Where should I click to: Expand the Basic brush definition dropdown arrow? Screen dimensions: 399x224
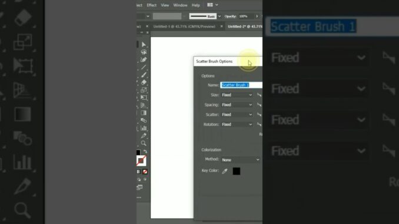tap(220, 16)
